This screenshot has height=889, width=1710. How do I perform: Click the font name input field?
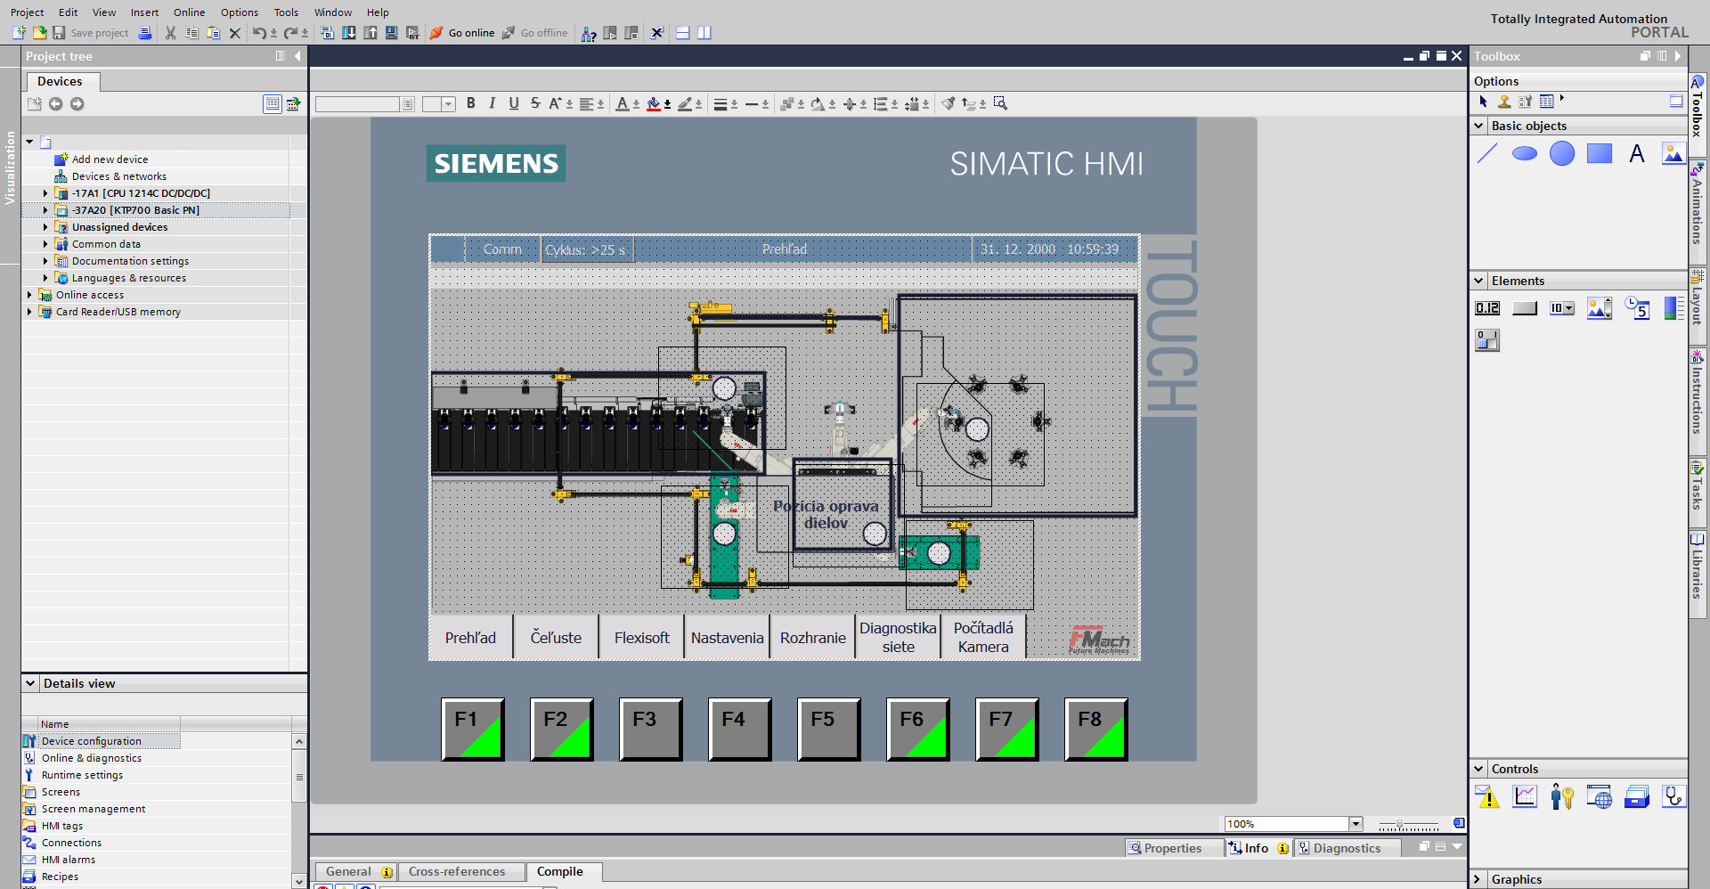[358, 104]
